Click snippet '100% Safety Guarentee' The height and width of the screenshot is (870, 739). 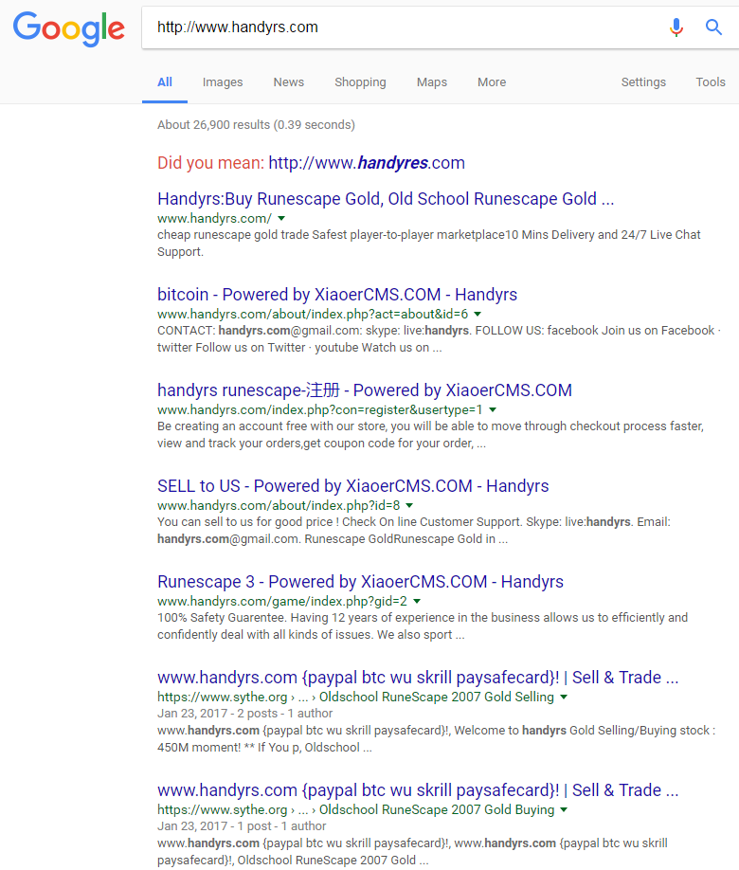423,625
